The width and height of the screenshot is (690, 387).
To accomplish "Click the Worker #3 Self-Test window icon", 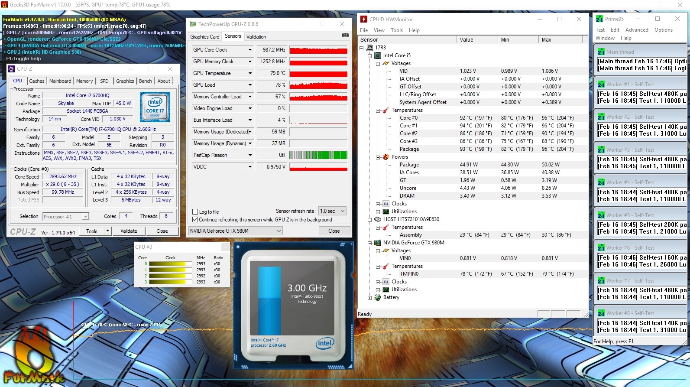I will pos(601,150).
